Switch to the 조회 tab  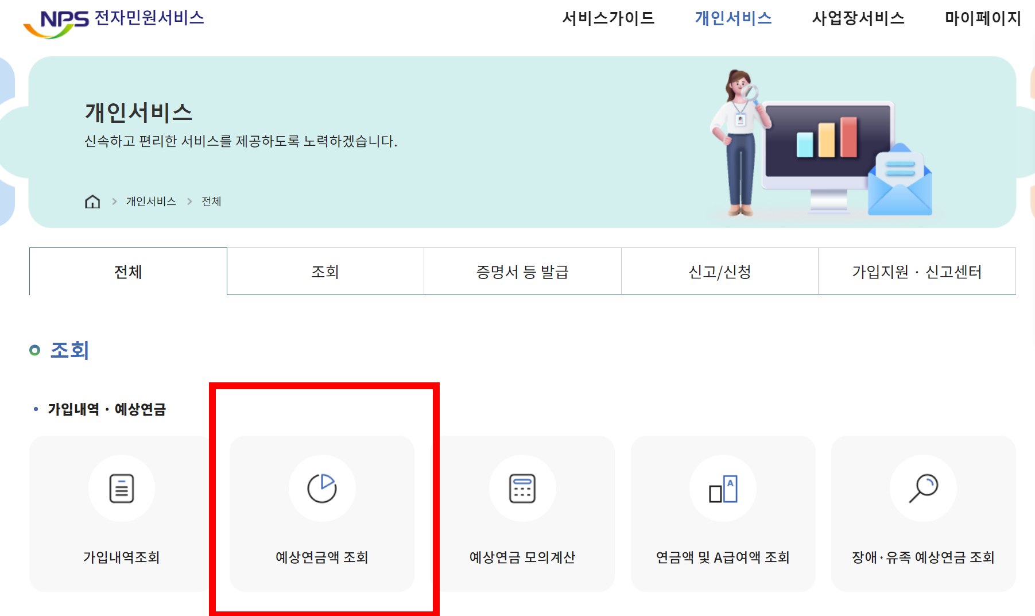click(x=325, y=272)
